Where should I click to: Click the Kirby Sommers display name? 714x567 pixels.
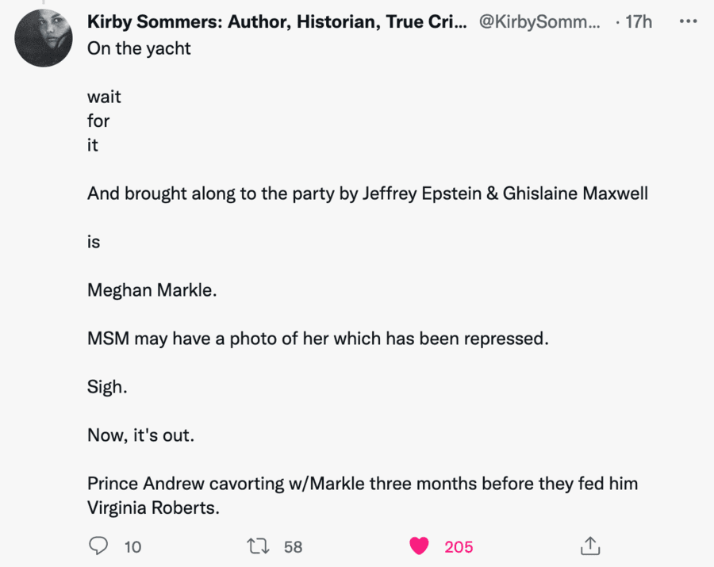tap(276, 21)
